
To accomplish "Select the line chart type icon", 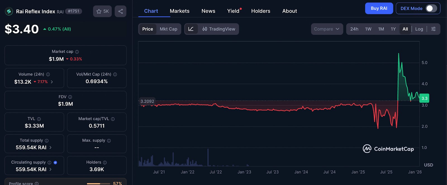I will click(191, 29).
